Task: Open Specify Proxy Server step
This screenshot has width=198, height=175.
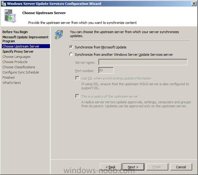Action: pyautogui.click(x=18, y=51)
